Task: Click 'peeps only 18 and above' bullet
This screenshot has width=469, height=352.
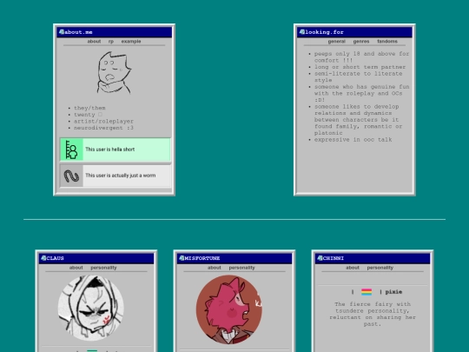Action: point(361,56)
